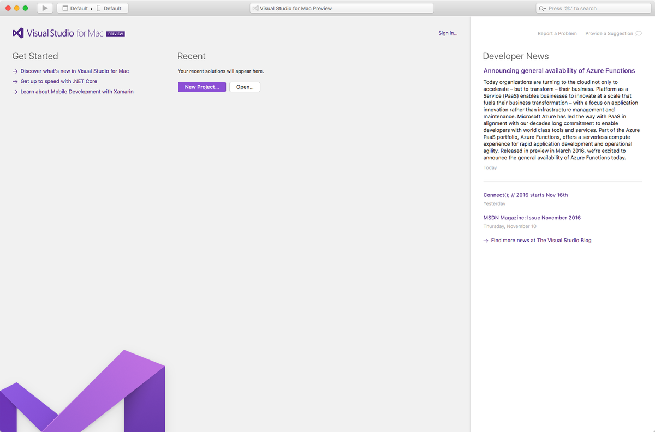Viewport: 655px width, 432px height.
Task: Click 'Your recent solutions will appear here.' text
Action: (221, 71)
